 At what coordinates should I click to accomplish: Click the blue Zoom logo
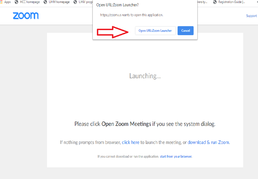(26, 16)
